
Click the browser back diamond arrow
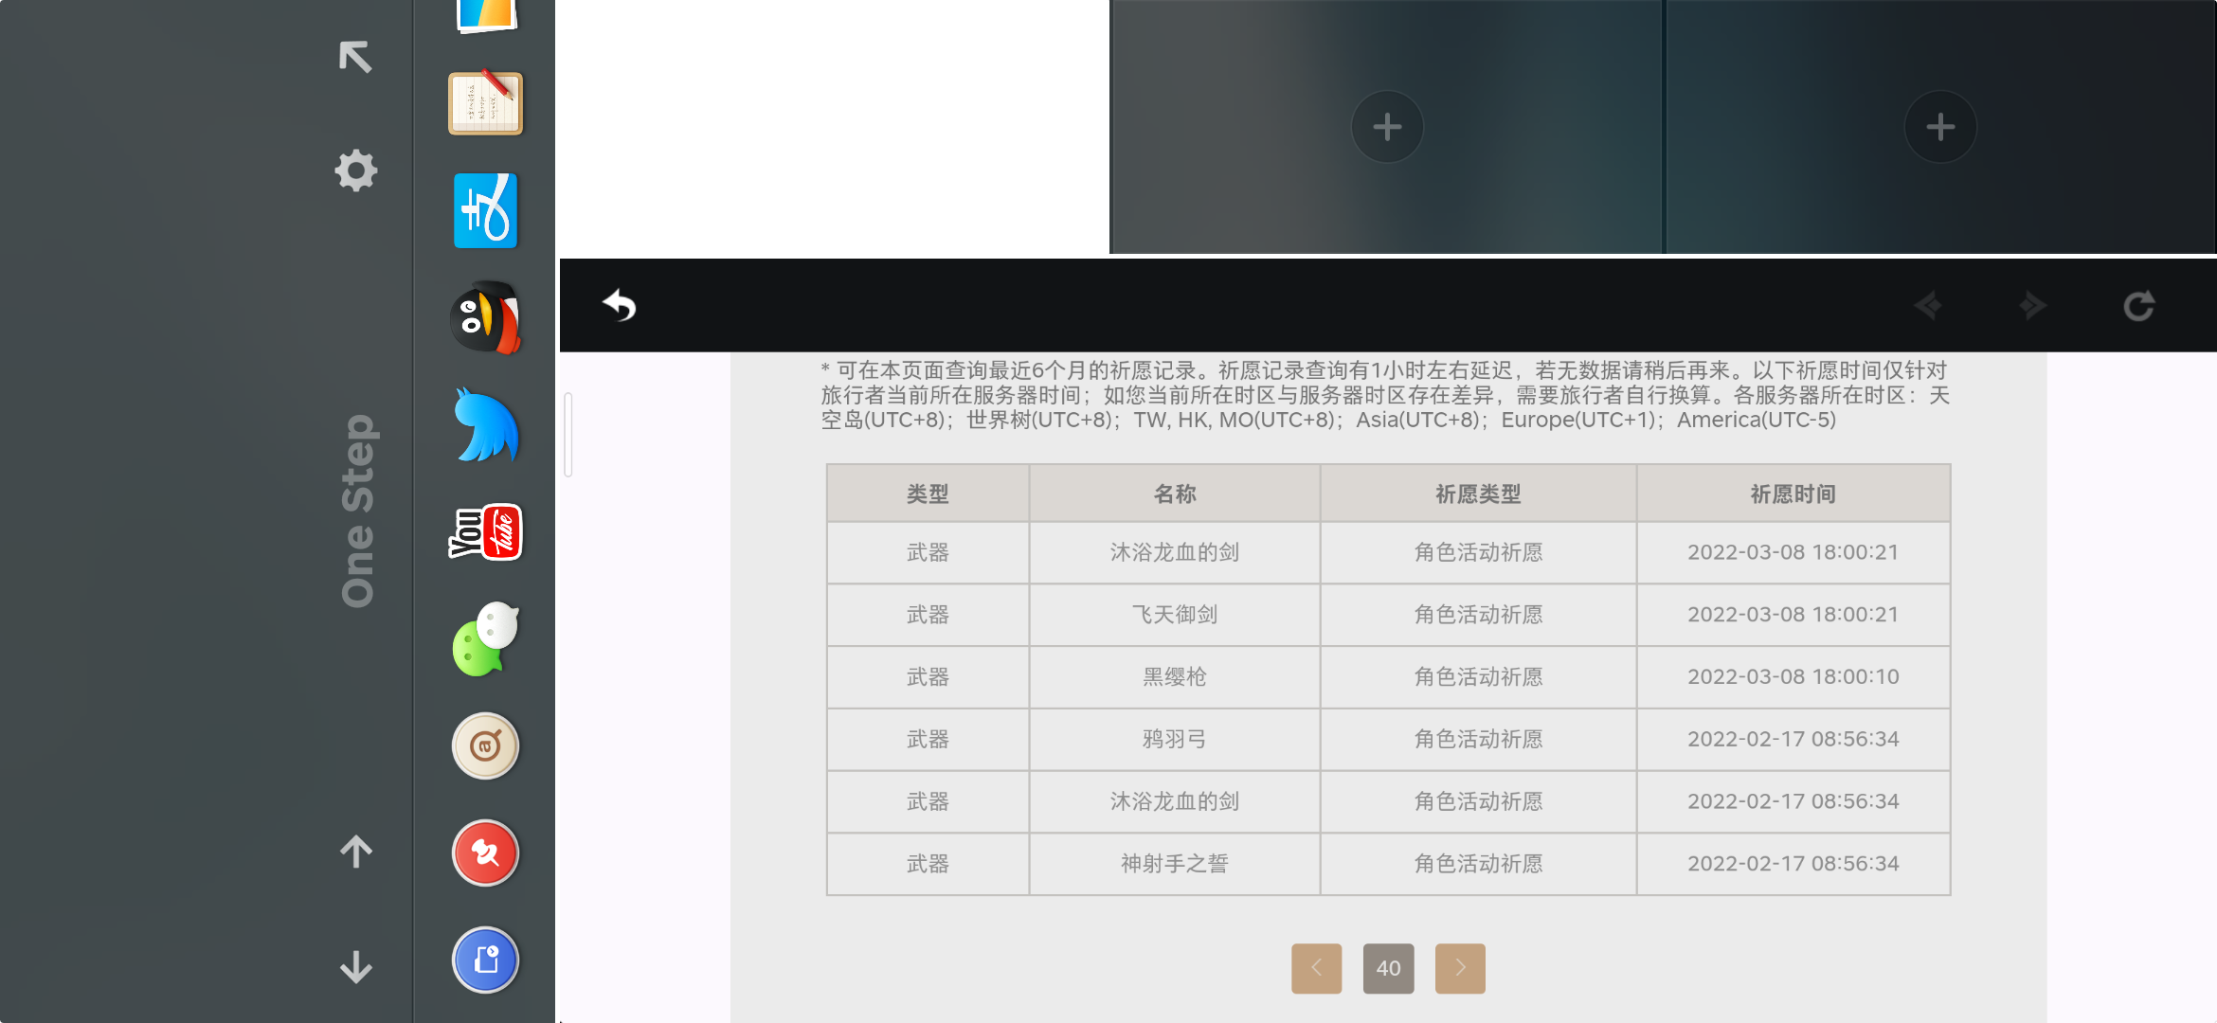coord(1928,305)
